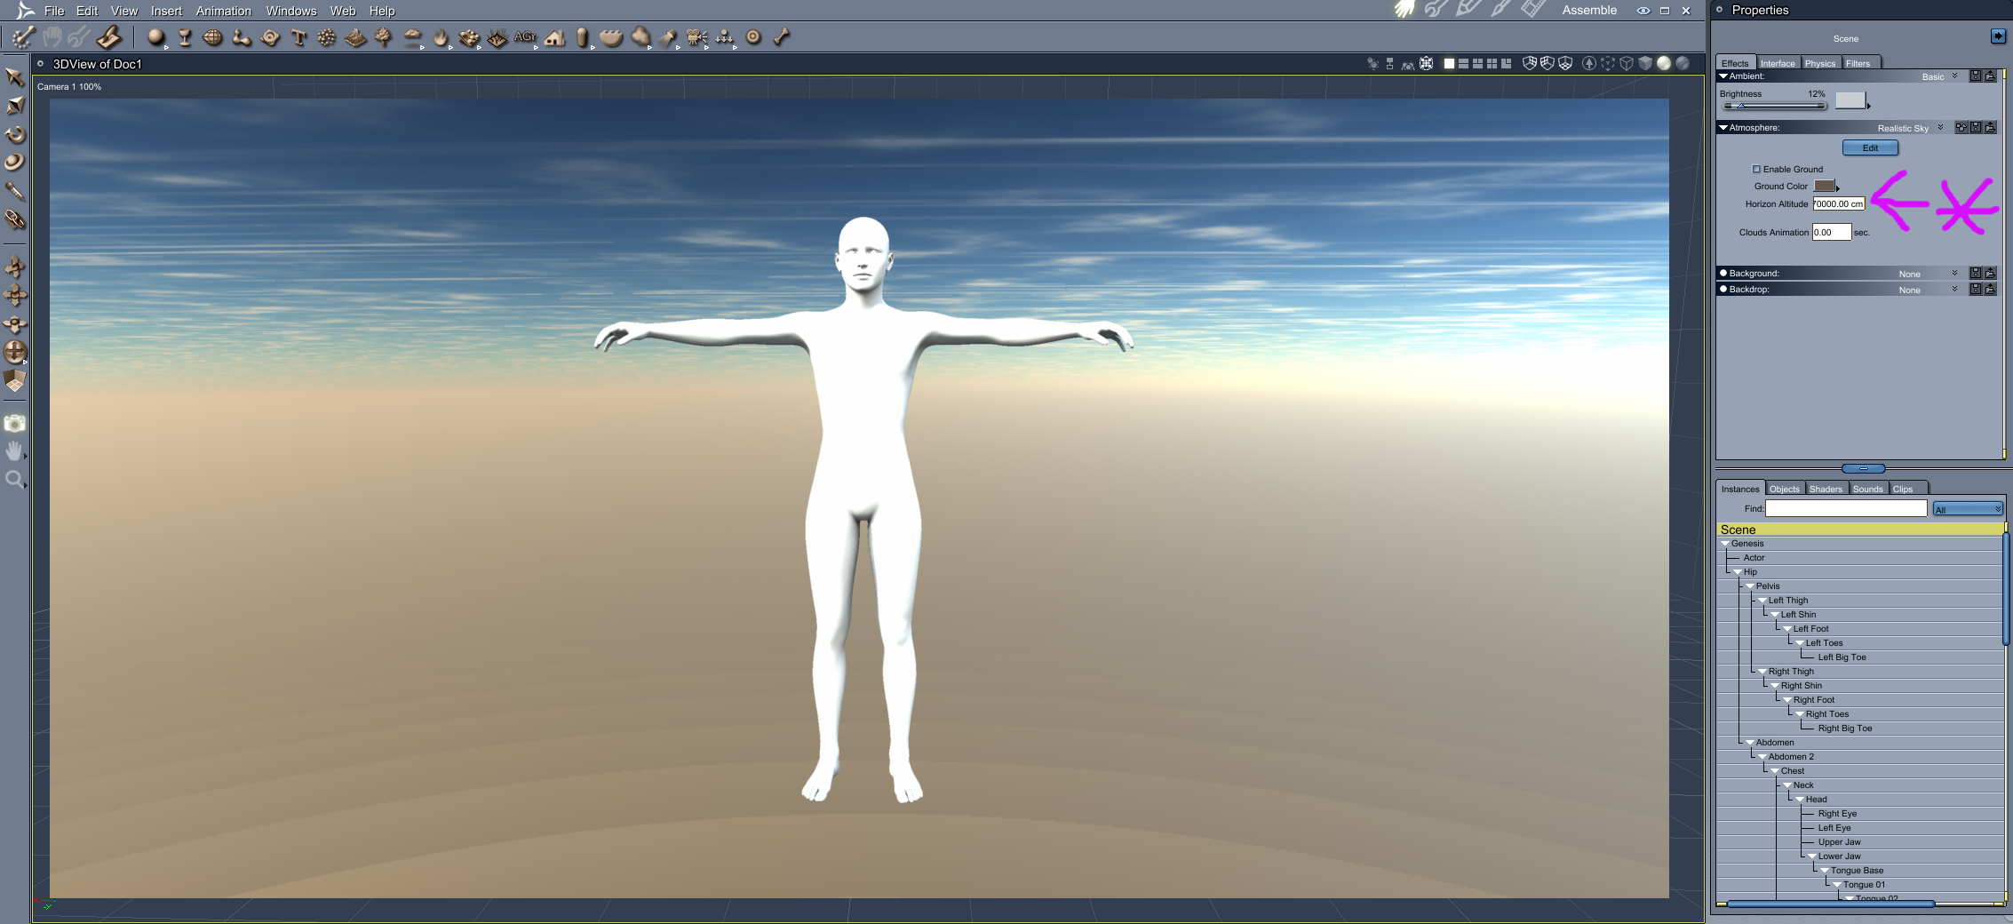Open the Ground Color swatch
2013x924 pixels.
tap(1824, 186)
